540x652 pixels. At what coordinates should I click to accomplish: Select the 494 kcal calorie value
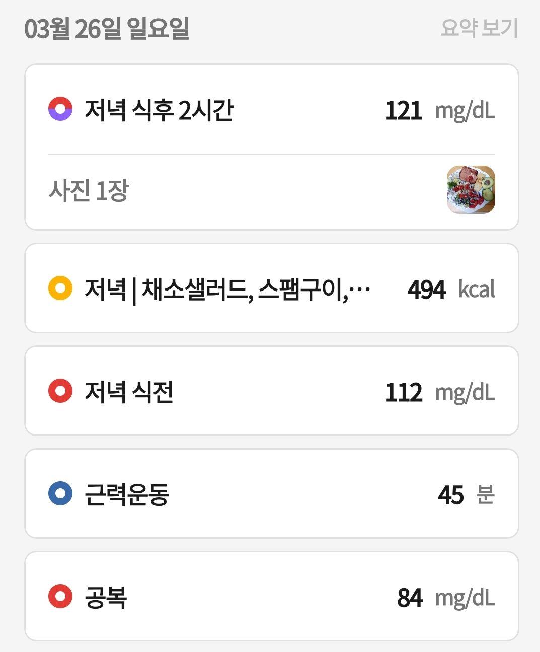[451, 289]
